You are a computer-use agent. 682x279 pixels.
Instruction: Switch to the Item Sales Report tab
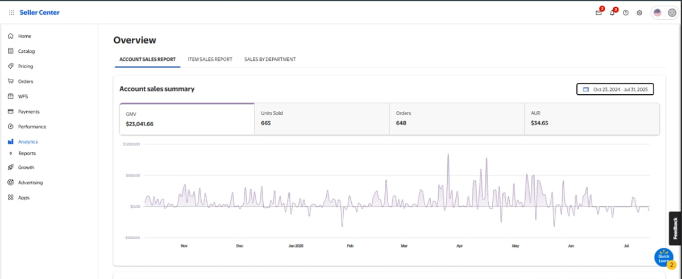(210, 59)
